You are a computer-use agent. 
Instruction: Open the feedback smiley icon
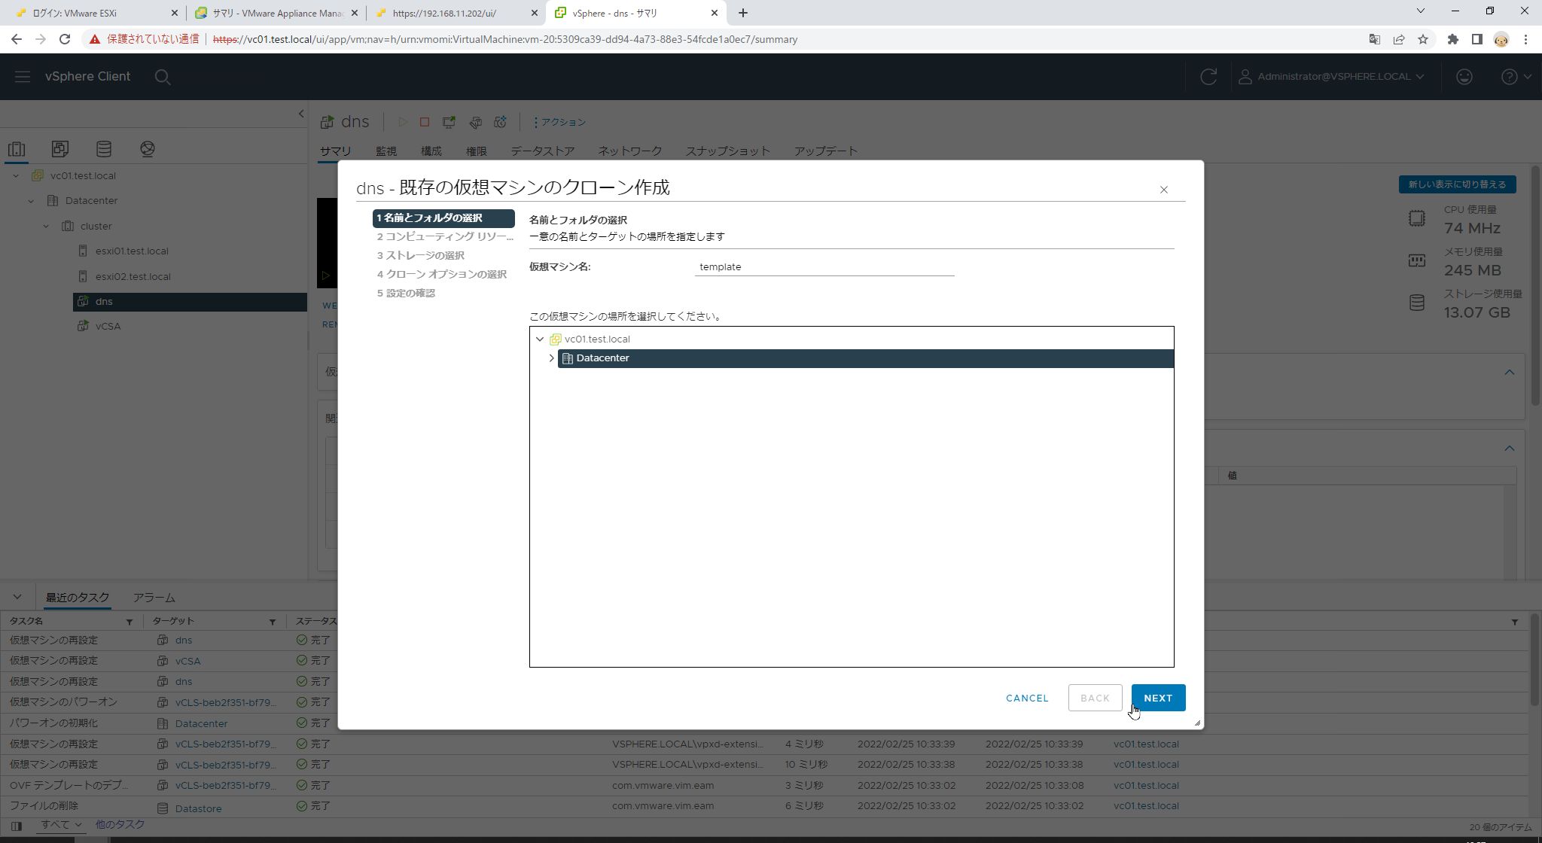pyautogui.click(x=1464, y=77)
